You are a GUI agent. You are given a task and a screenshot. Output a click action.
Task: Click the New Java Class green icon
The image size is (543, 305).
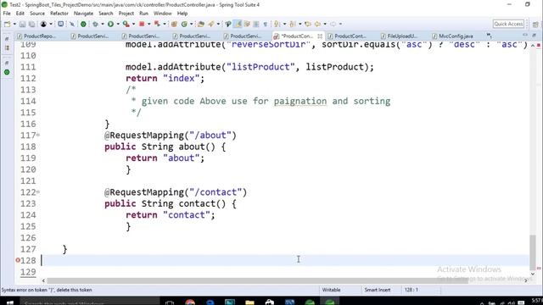click(184, 24)
